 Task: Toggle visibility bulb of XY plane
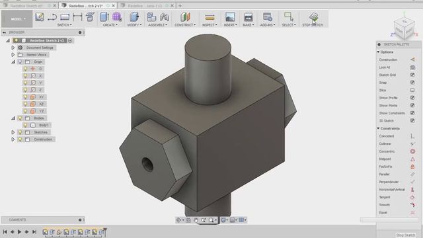click(x=25, y=97)
